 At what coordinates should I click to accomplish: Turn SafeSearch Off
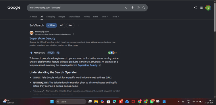[61, 25]
